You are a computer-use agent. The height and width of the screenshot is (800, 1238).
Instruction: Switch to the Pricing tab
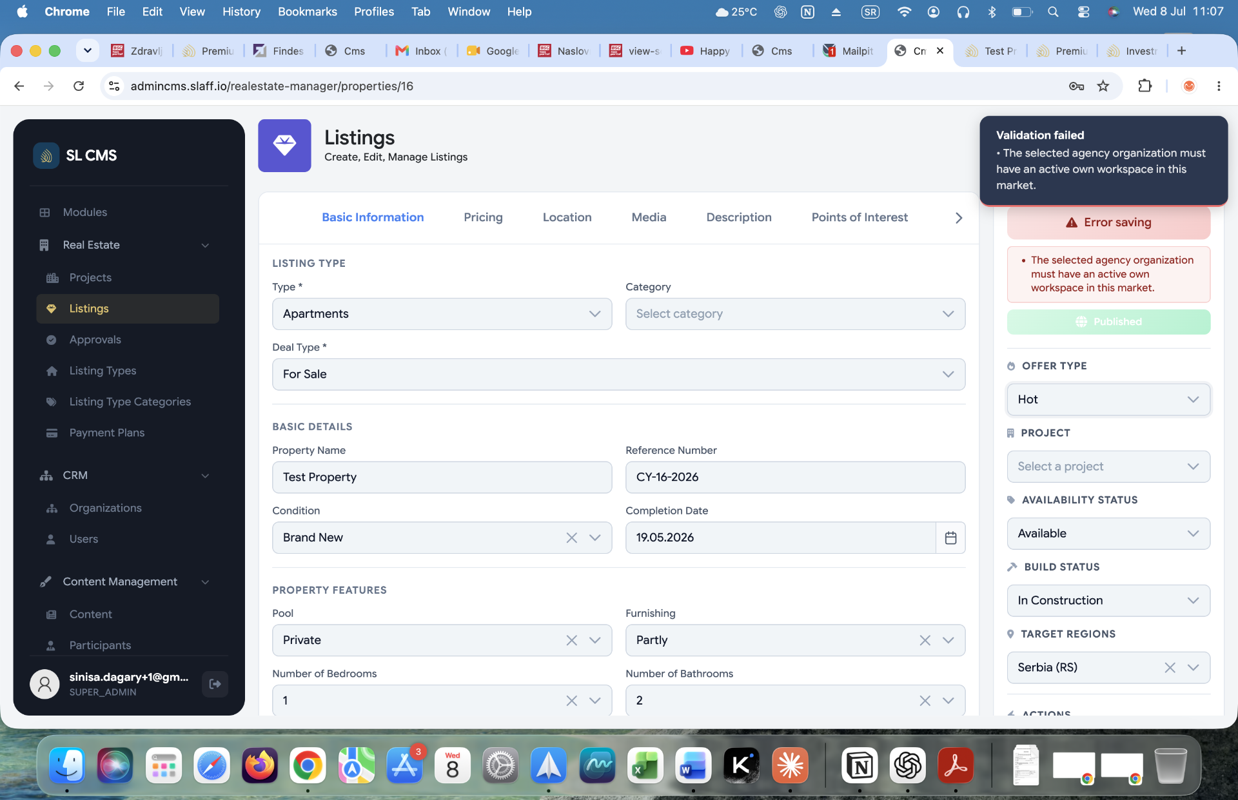pyautogui.click(x=483, y=217)
